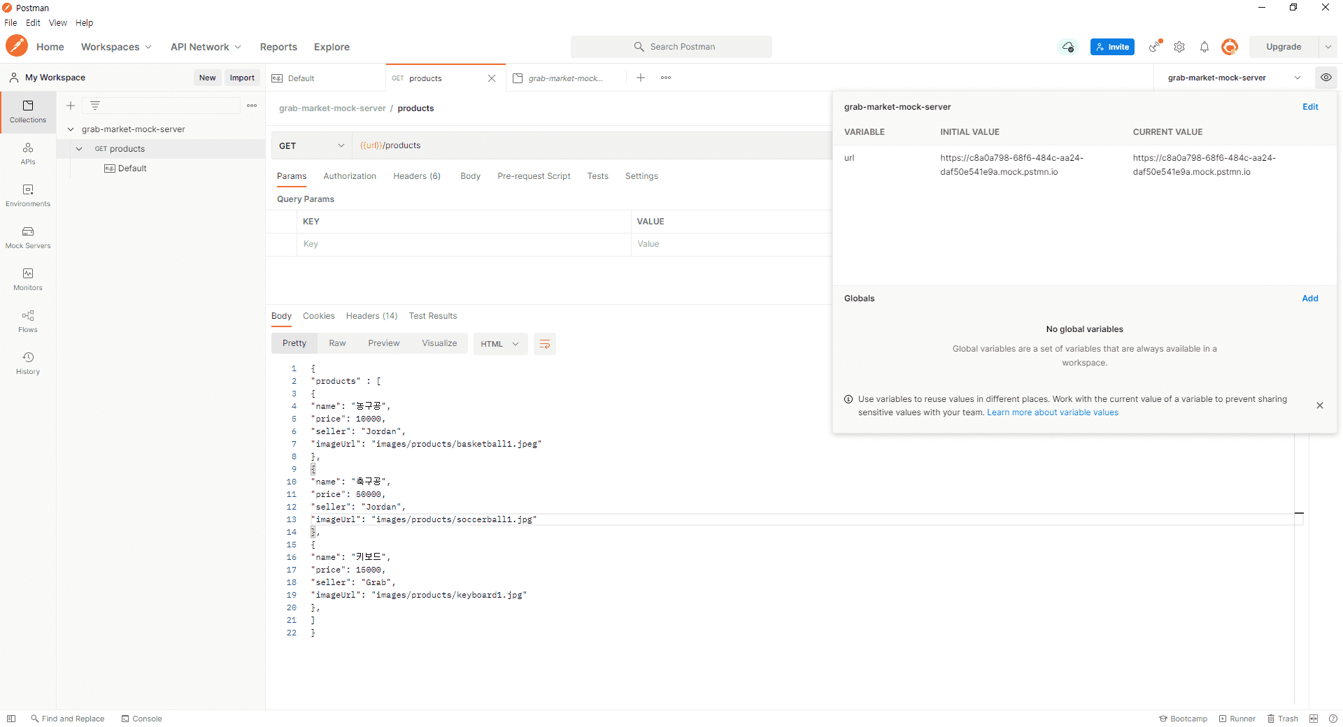1343x727 pixels.
Task: Open the Help menu
Action: click(84, 23)
